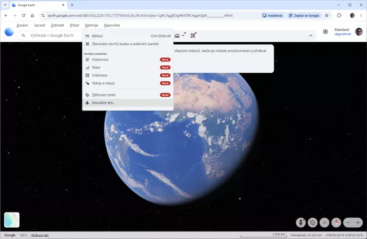Click the compass north button

click(337, 223)
